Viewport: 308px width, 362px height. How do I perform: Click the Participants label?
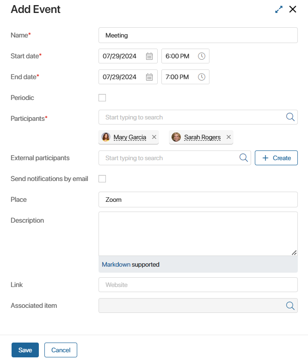29,119
